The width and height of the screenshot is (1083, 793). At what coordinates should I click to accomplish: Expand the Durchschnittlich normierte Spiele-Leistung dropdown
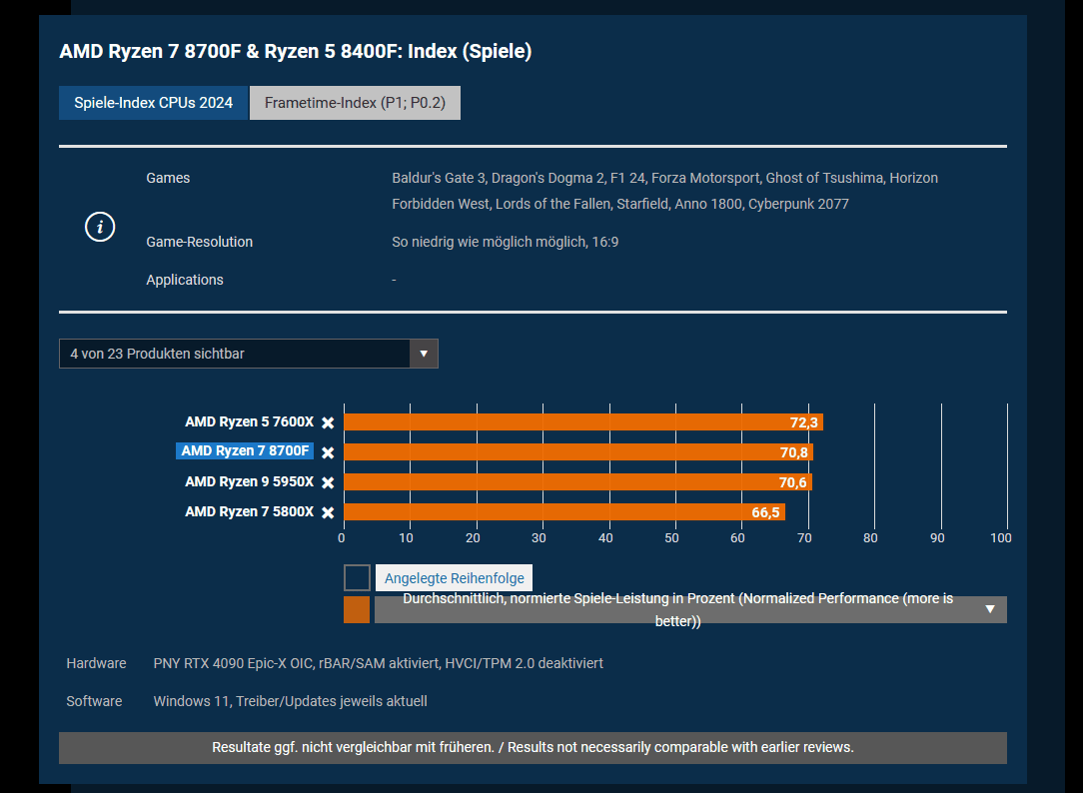tap(690, 609)
